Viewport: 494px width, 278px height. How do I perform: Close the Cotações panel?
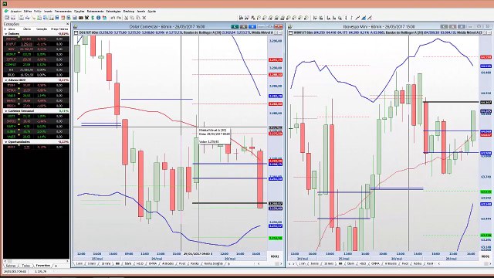(67, 24)
